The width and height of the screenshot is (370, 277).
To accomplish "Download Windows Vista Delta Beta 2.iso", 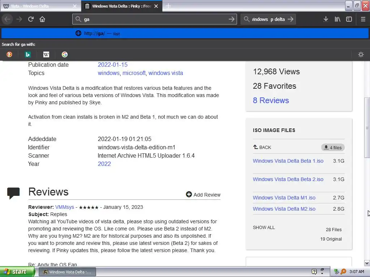I will coord(288,179).
